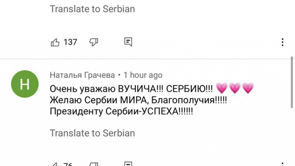The image size is (295, 166).
Task: Like Наталья Грачева's comment with 76 likes
Action: click(x=55, y=164)
